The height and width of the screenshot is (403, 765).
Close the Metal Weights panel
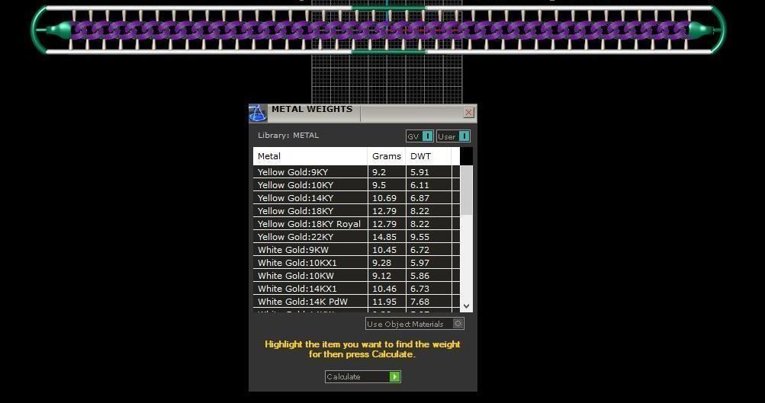tap(468, 113)
